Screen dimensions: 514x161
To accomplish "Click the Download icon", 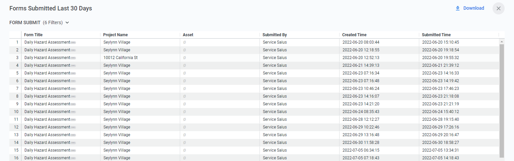I will (458, 8).
